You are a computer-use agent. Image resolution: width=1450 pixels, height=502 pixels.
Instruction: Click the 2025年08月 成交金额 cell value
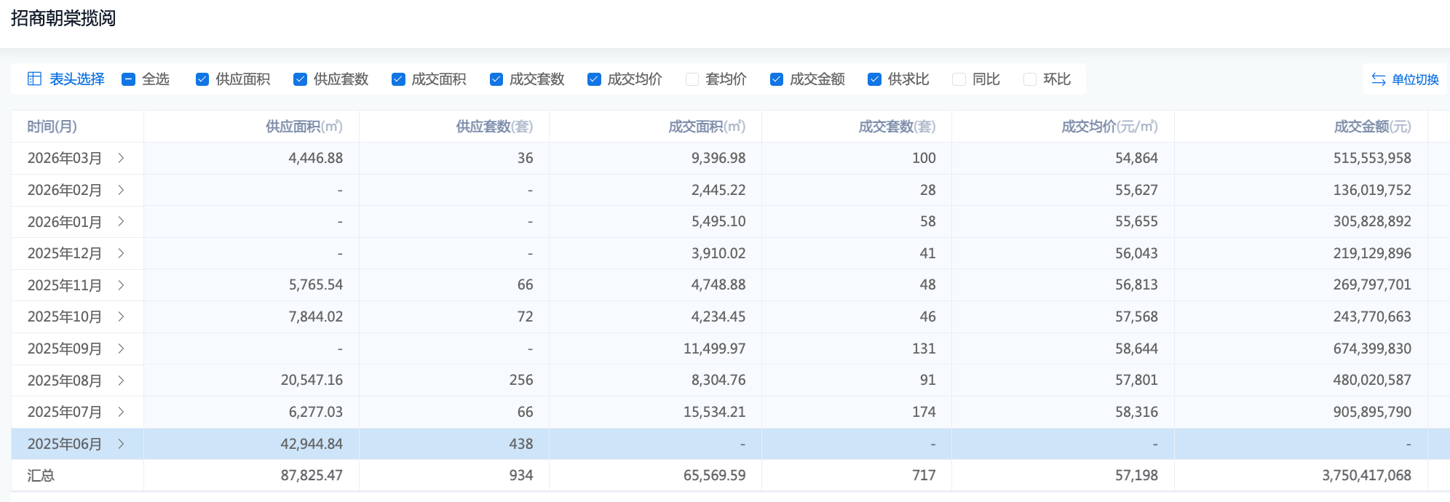pos(1371,380)
